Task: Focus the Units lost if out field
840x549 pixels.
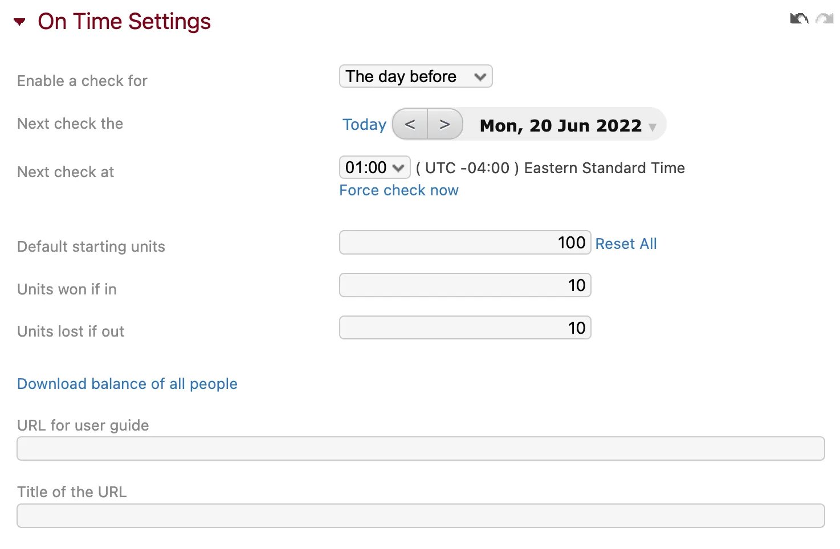Action: pos(465,327)
